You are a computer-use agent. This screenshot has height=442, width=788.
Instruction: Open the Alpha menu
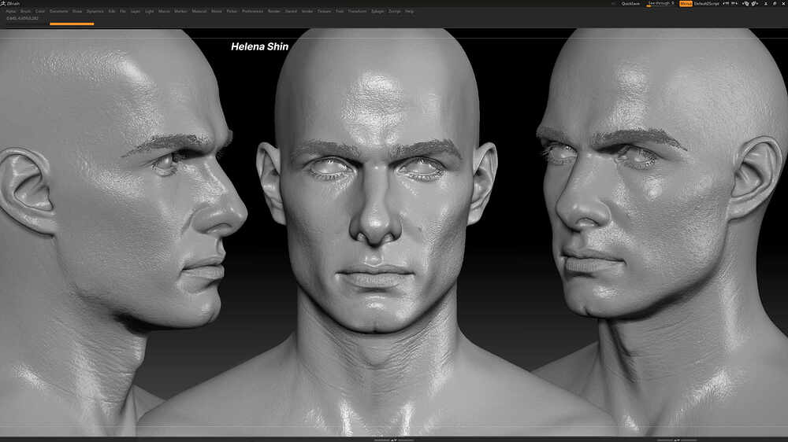tap(10, 11)
